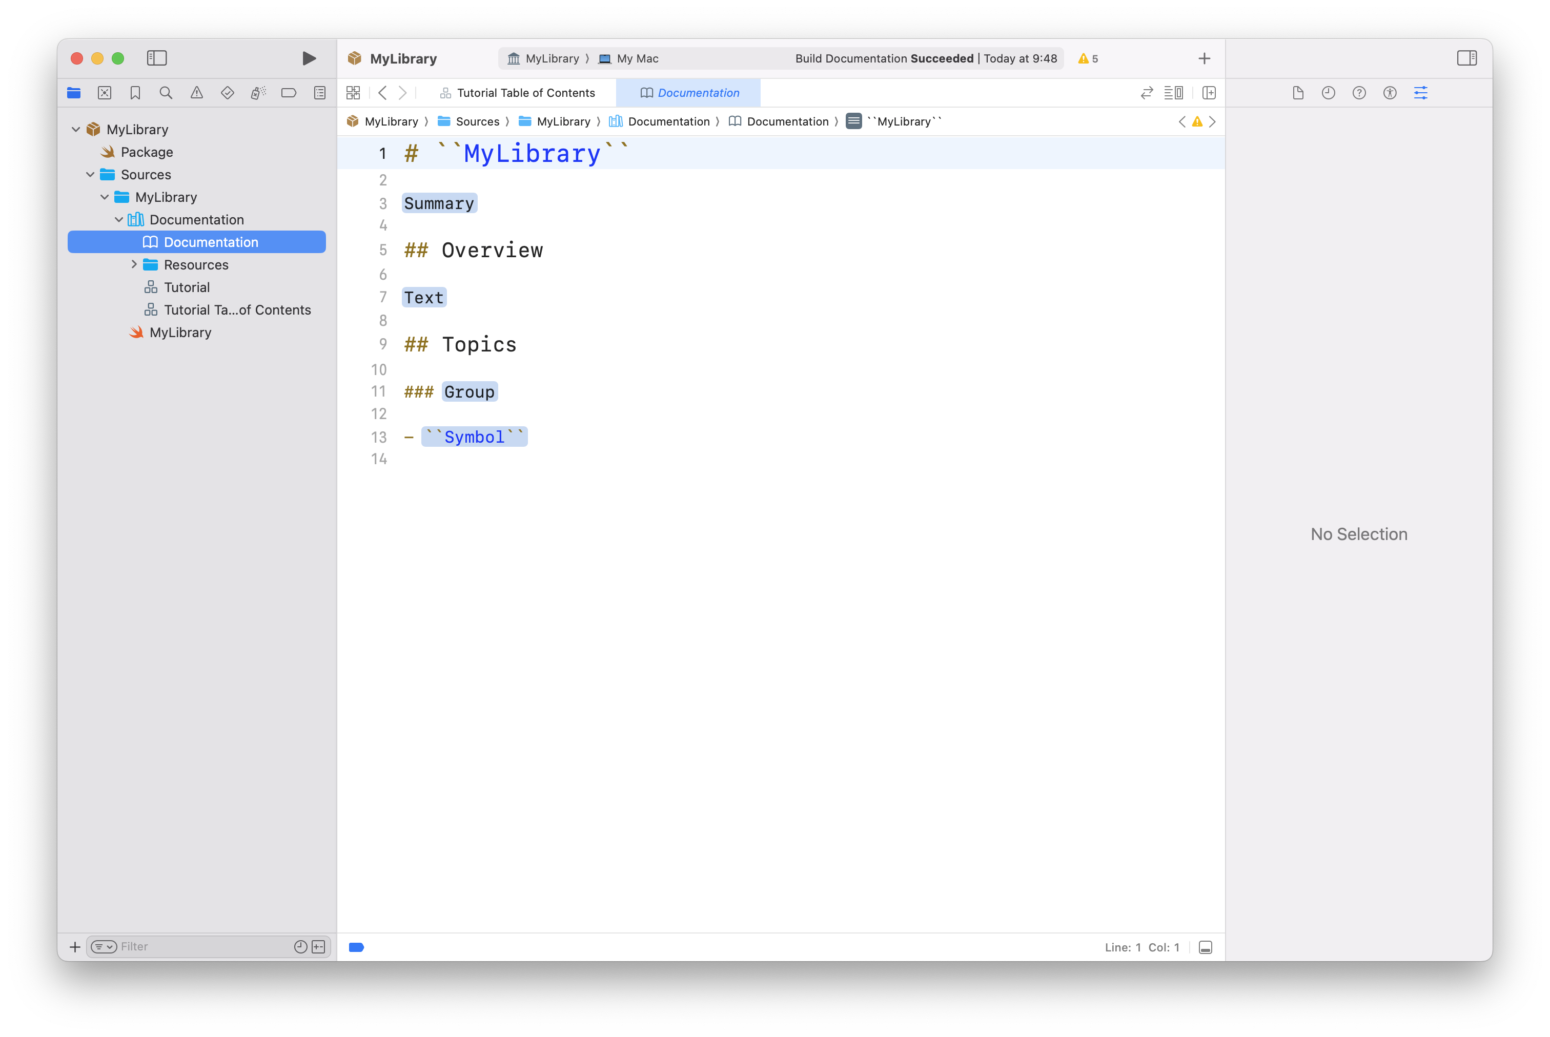Open the Source Control navigator icon
The image size is (1550, 1037).
(105, 93)
